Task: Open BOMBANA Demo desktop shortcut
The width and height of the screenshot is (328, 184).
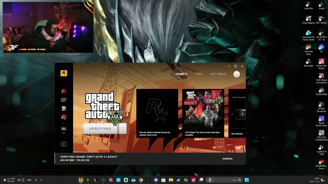Action: pos(321,164)
